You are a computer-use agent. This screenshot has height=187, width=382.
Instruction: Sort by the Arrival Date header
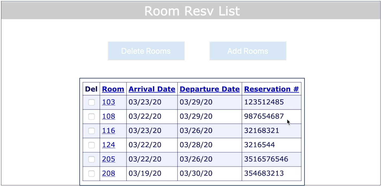tap(152, 89)
